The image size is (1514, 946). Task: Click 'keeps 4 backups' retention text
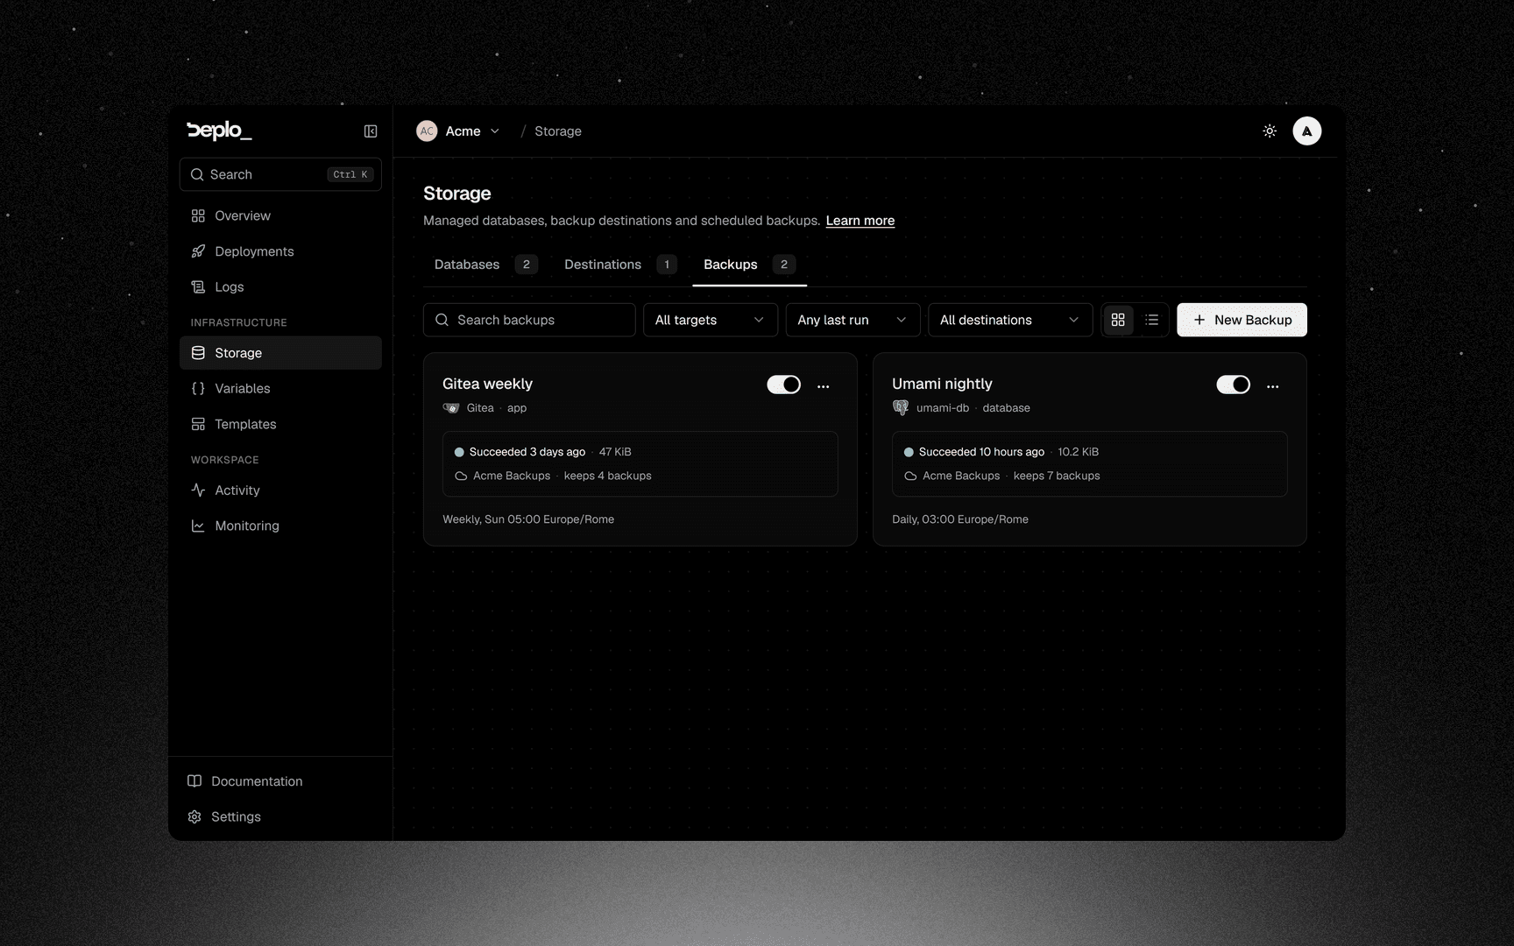point(608,476)
